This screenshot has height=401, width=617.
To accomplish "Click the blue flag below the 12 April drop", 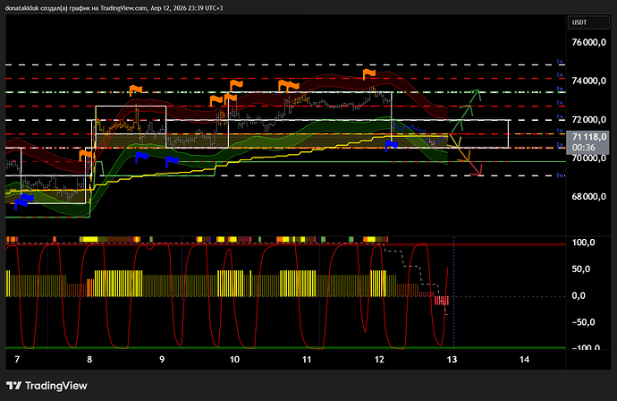I will [391, 146].
